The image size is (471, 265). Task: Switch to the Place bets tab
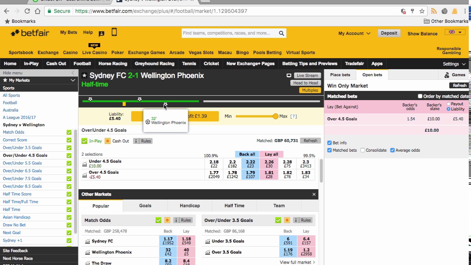pyautogui.click(x=340, y=75)
